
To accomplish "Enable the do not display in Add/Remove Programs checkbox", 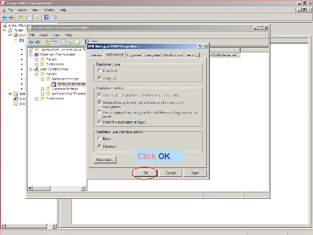I will point(100,113).
